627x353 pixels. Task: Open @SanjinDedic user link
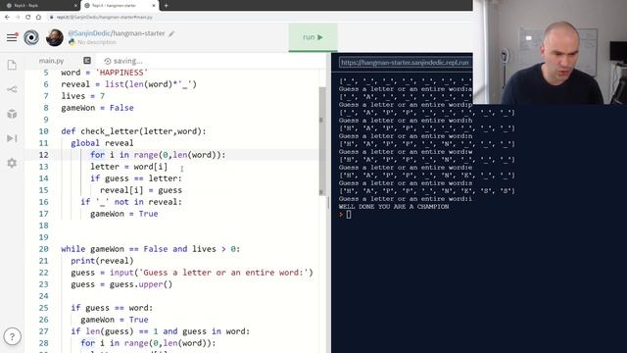(x=89, y=33)
